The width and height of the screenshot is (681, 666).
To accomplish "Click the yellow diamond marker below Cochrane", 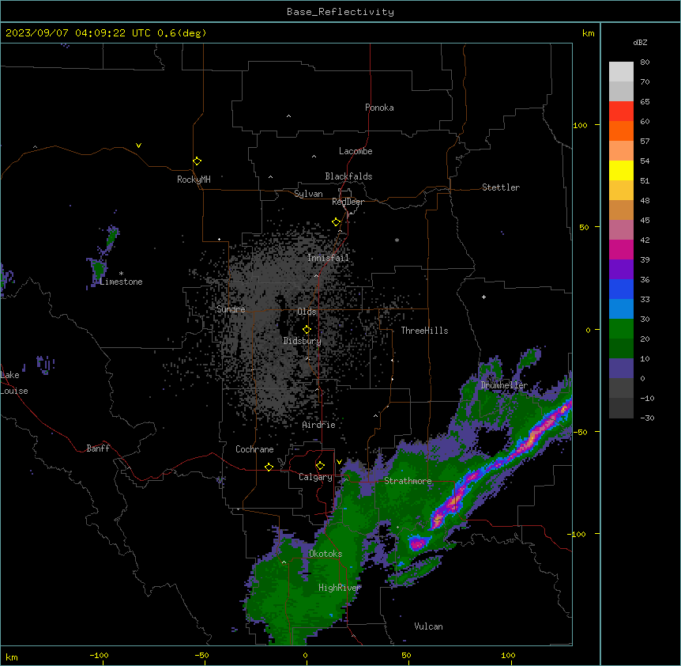I will (x=269, y=467).
